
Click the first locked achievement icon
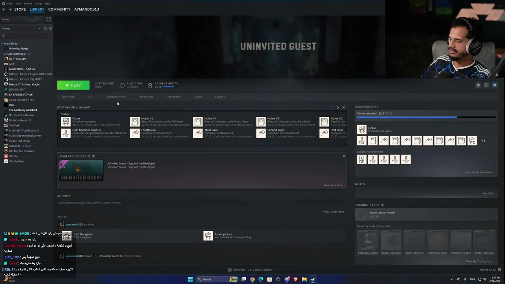click(361, 159)
